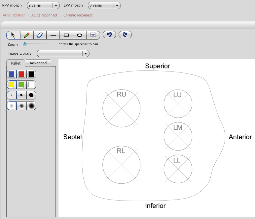Screen dimensions: 255x219
Task: Open the Acute reconnect link
Action: pyautogui.click(x=44, y=15)
